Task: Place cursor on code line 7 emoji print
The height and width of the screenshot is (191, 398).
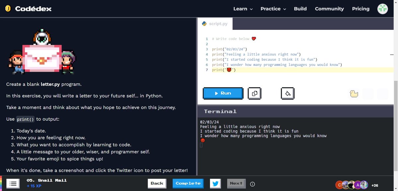Action: (224, 70)
